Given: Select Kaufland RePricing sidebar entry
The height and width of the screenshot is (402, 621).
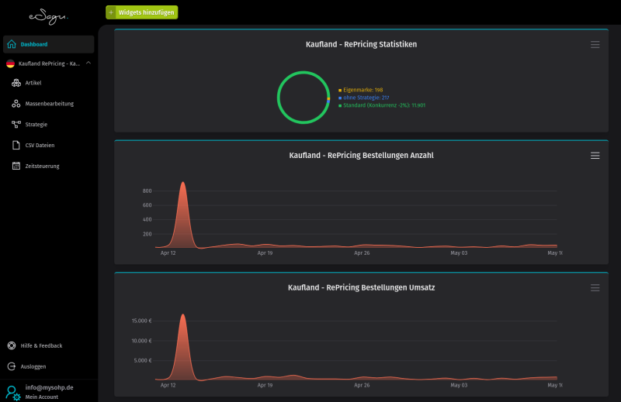Looking at the screenshot, I should pyautogui.click(x=48, y=64).
